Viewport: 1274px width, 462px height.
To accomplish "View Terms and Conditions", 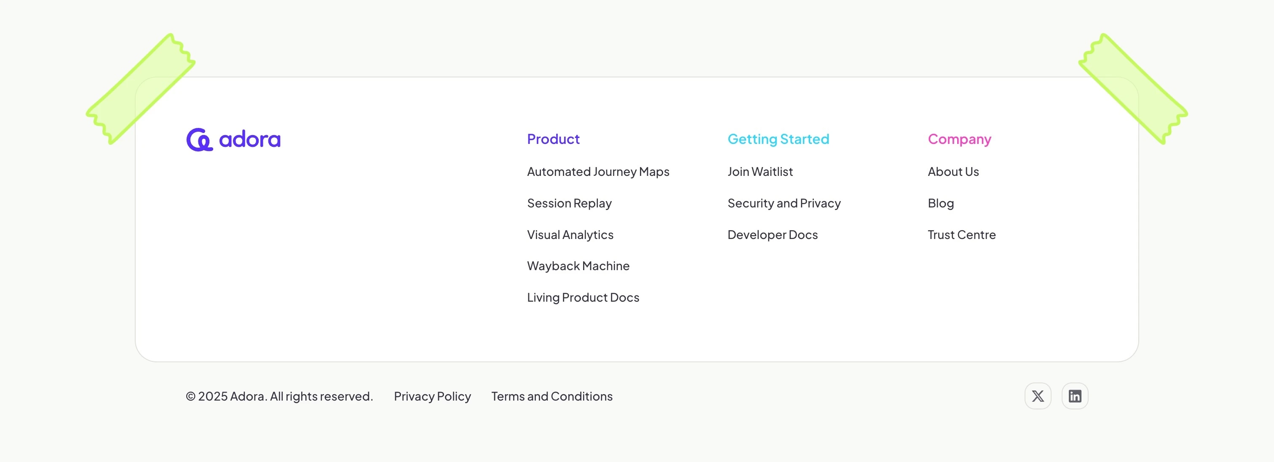I will point(551,396).
